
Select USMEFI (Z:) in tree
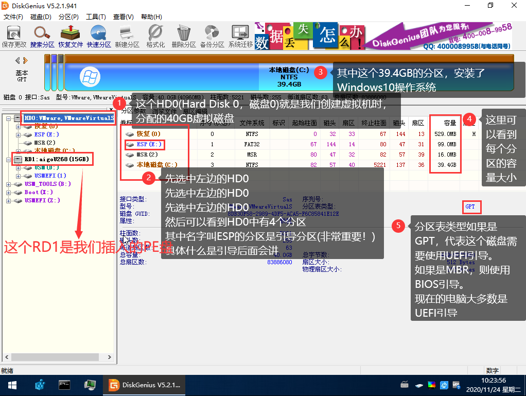(42, 200)
